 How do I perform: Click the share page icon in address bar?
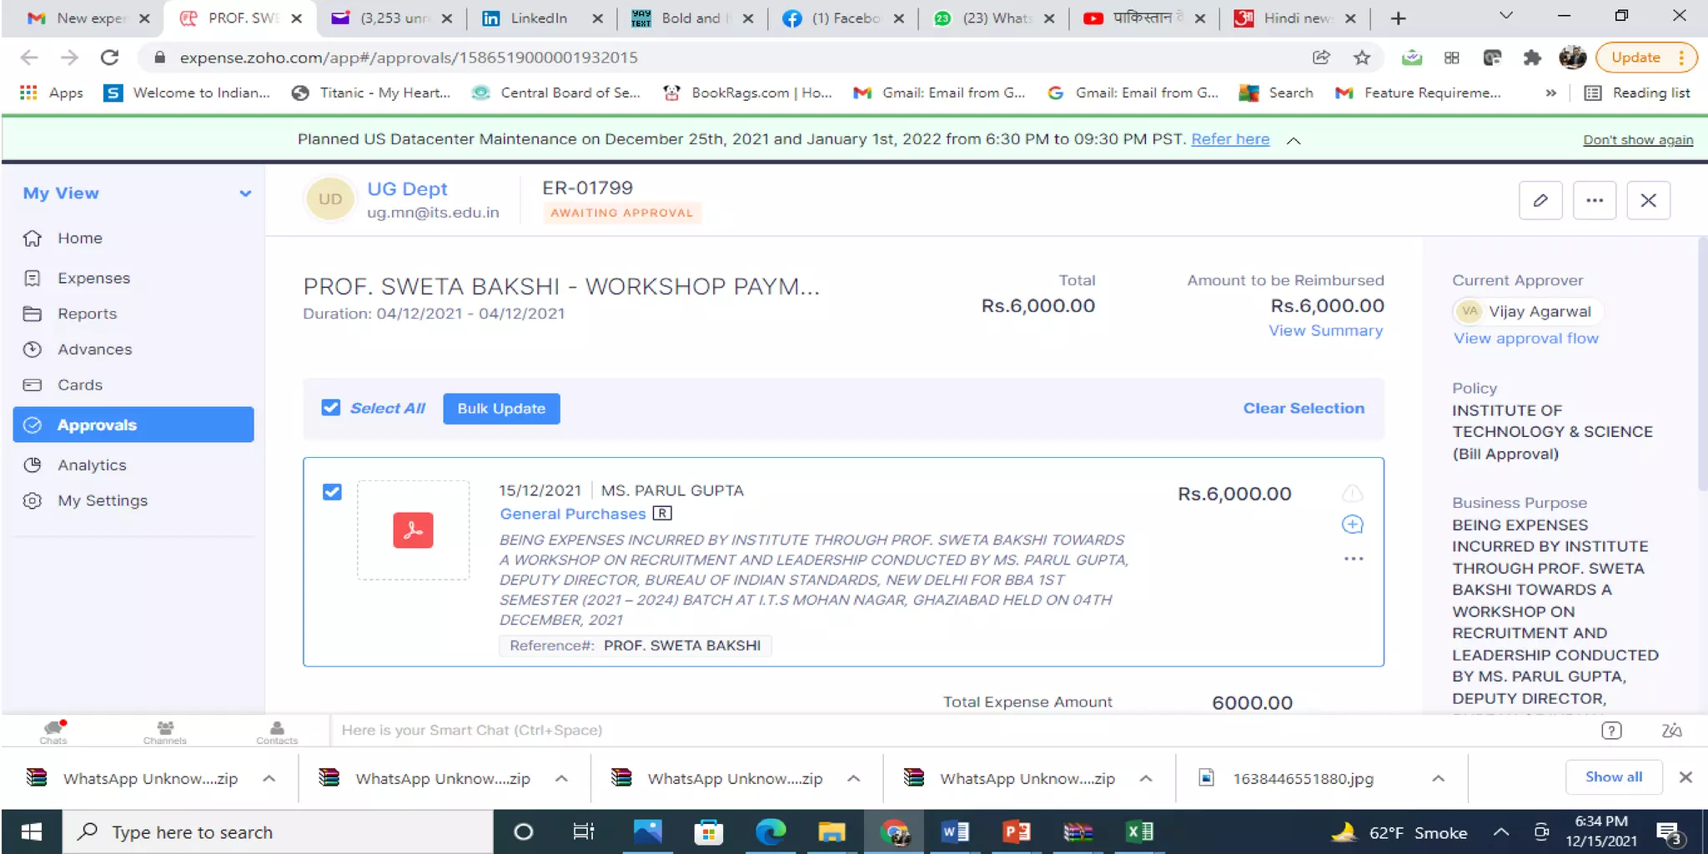pyautogui.click(x=1321, y=58)
